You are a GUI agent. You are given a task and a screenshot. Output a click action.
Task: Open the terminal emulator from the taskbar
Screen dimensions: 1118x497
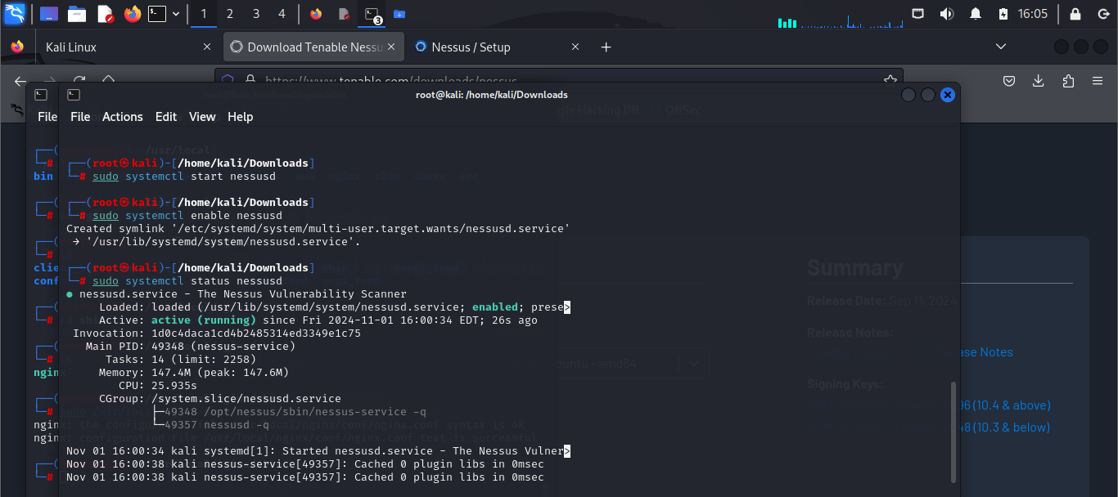(157, 13)
